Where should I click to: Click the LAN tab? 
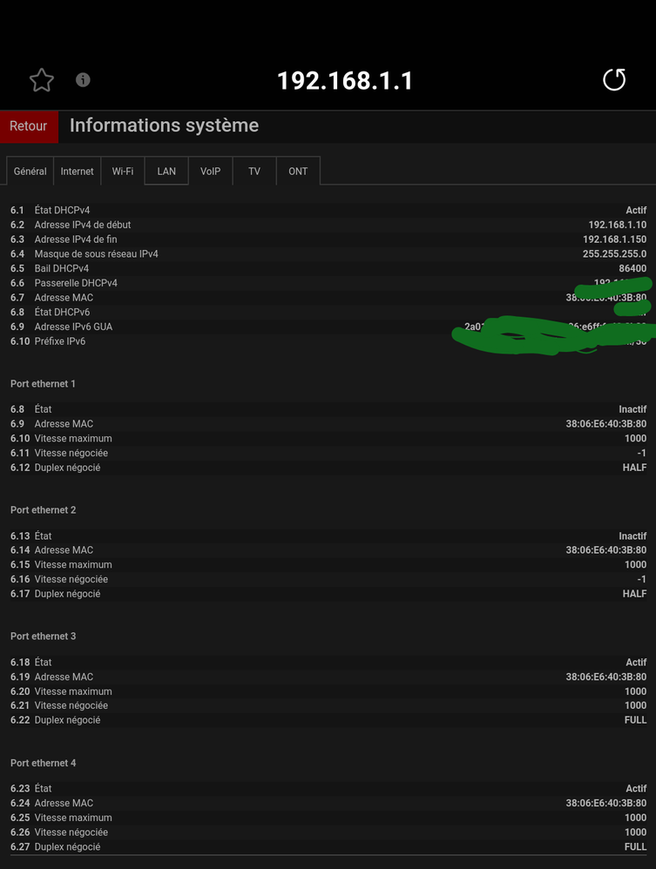point(166,172)
